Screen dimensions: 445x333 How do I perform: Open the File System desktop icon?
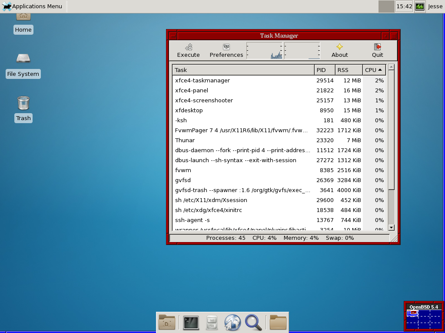23,66
